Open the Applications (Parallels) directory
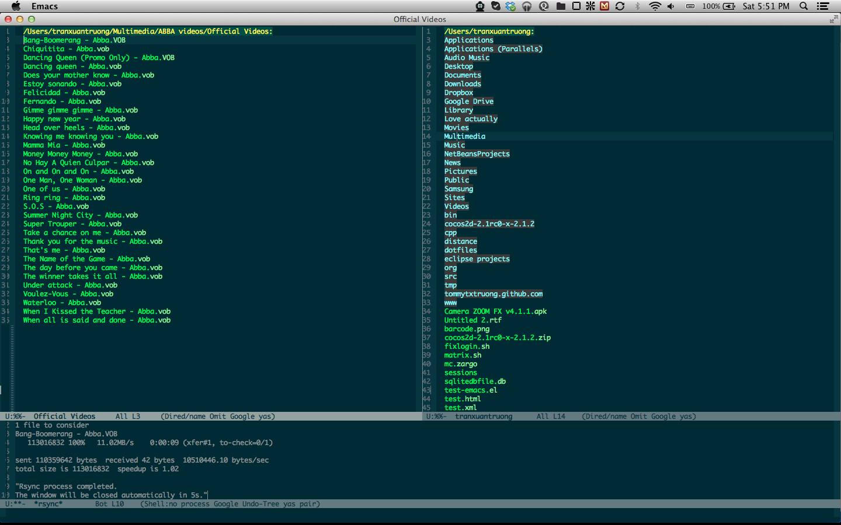Viewport: 841px width, 525px height. pyautogui.click(x=493, y=49)
